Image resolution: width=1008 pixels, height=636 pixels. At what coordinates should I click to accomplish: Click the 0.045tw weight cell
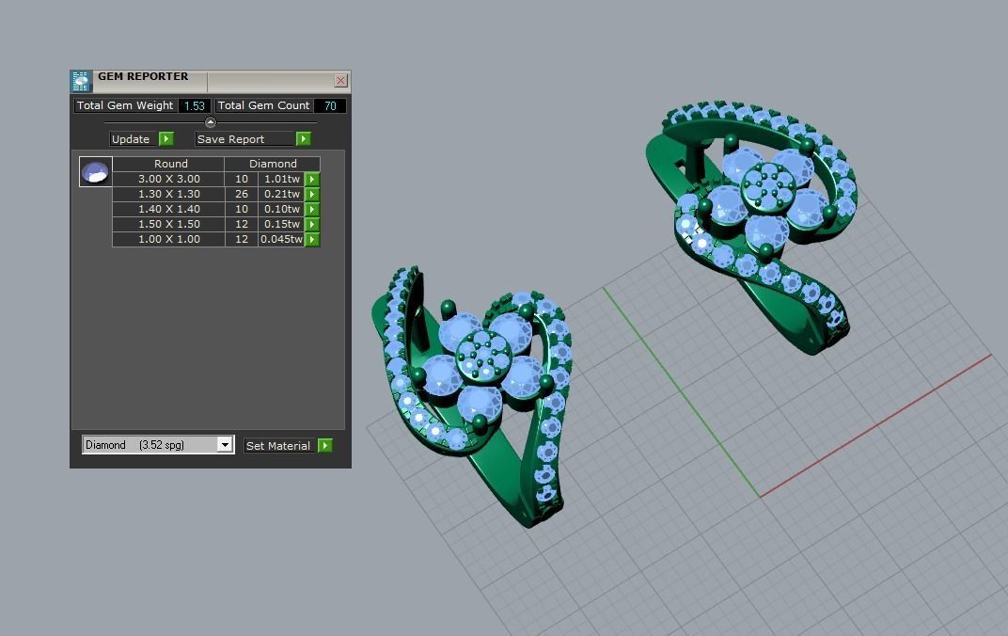click(281, 239)
